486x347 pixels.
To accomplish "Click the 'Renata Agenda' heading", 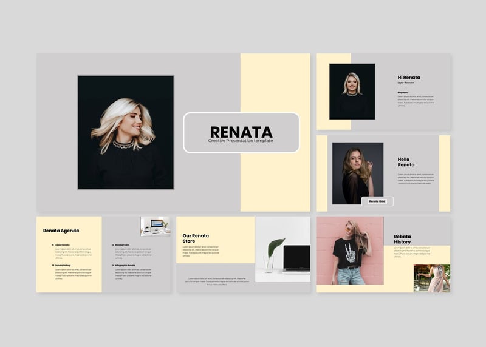I will 61,231.
